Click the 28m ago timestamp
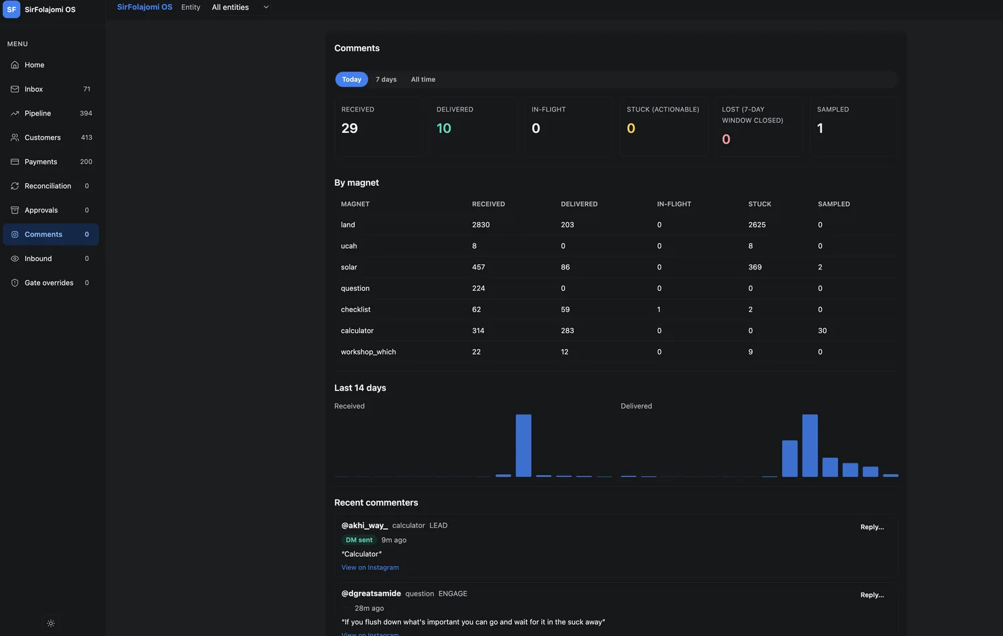This screenshot has width=1003, height=636. 369,609
